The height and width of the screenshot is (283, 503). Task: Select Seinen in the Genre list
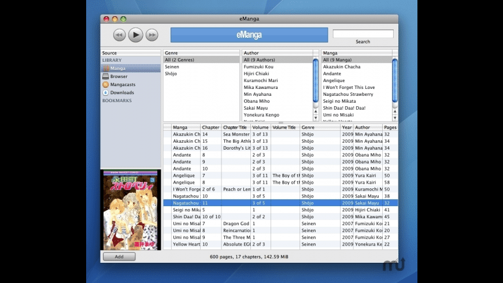(x=172, y=67)
